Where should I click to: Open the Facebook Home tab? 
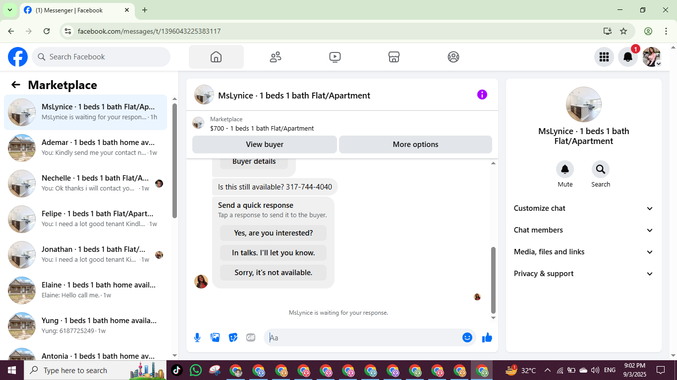pyautogui.click(x=216, y=57)
